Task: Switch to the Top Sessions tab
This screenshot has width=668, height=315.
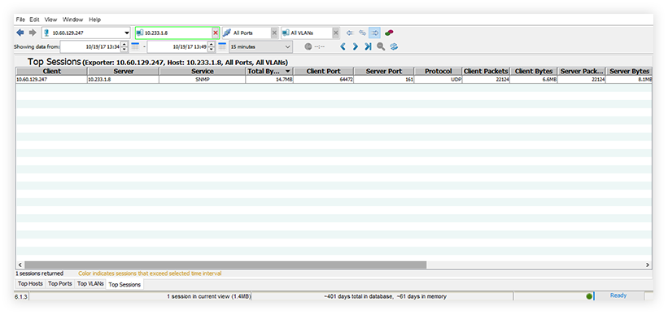Action: click(x=124, y=284)
